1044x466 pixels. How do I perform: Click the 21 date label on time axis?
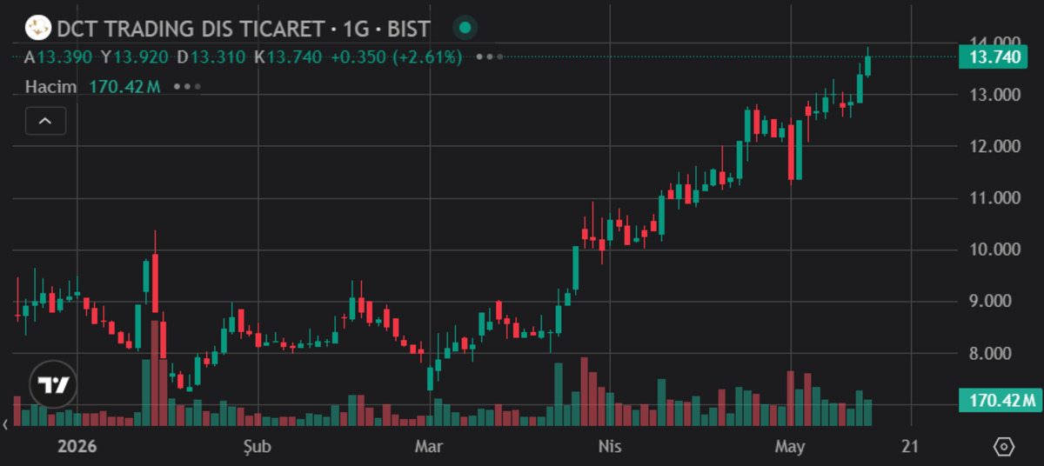pyautogui.click(x=911, y=447)
